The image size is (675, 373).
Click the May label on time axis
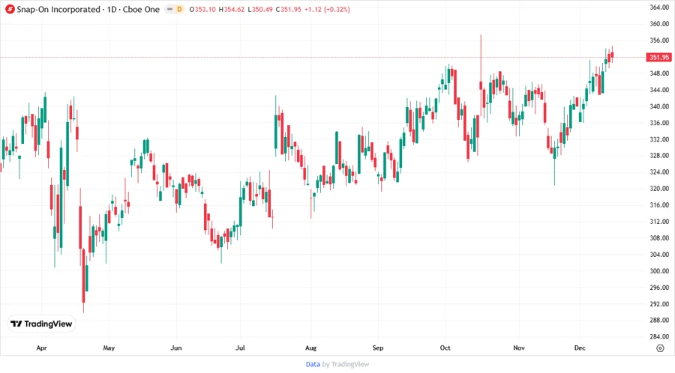click(109, 348)
